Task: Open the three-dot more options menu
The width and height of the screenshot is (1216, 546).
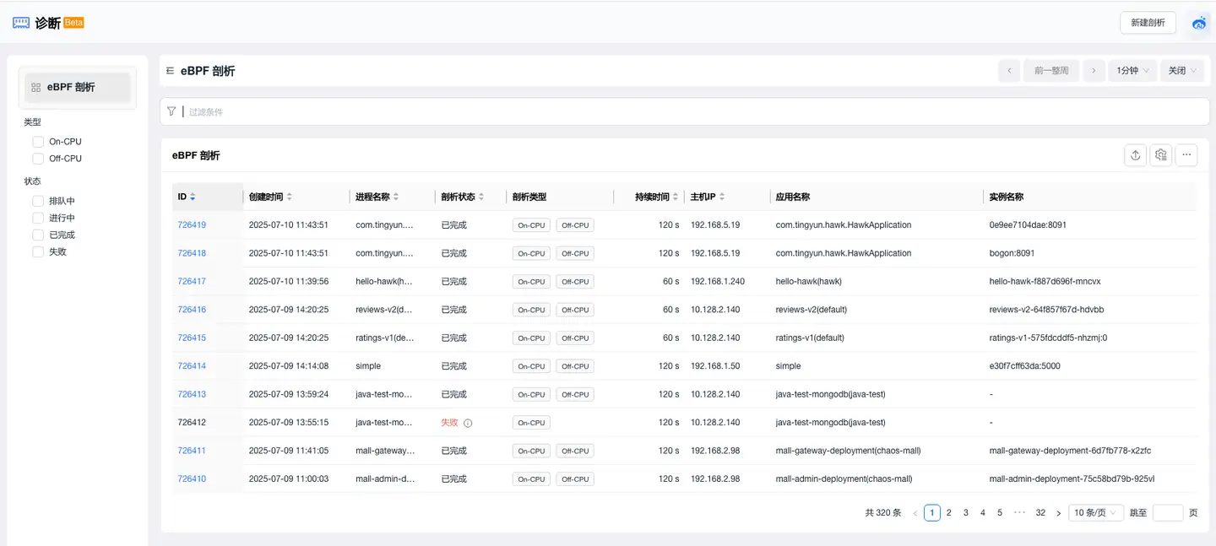Action: pos(1186,155)
